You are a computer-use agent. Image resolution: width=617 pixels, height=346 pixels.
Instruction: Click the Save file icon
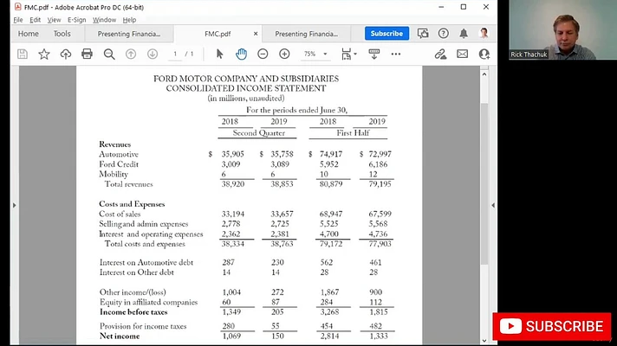[x=23, y=54]
